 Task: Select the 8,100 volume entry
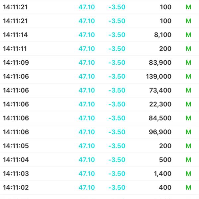[x=163, y=35]
